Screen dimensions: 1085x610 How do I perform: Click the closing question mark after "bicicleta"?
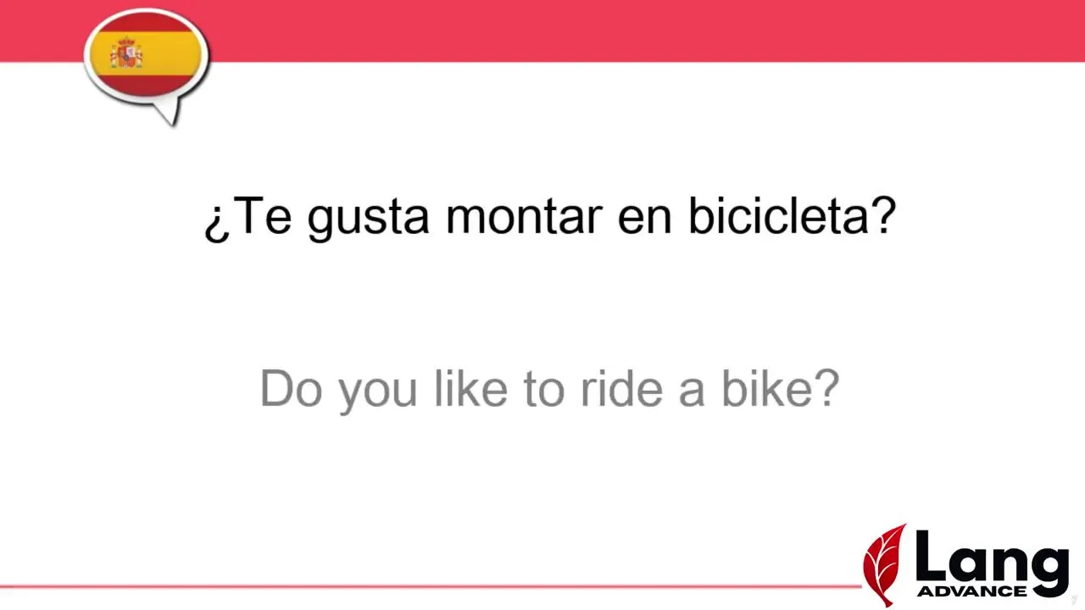[x=882, y=216]
